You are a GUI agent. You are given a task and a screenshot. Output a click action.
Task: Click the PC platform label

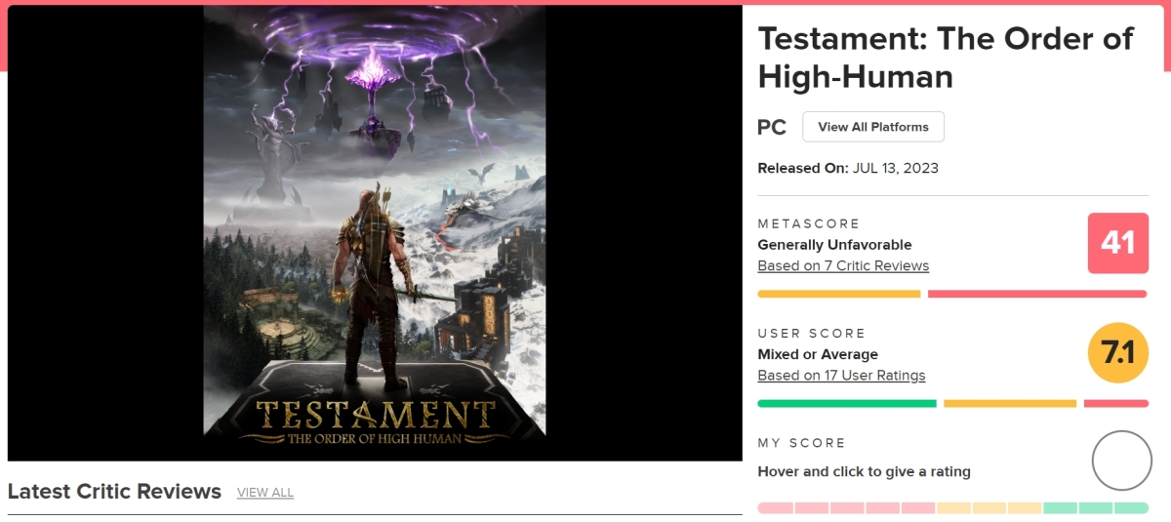[772, 128]
